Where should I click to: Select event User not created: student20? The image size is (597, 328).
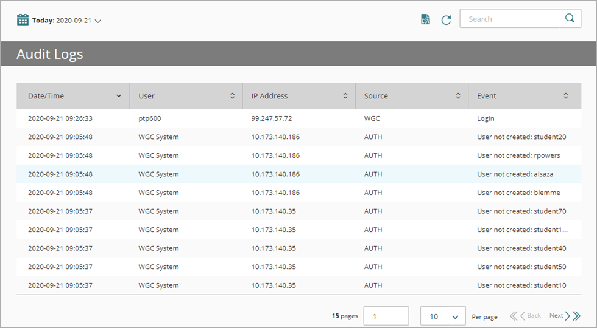click(x=521, y=137)
